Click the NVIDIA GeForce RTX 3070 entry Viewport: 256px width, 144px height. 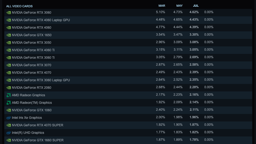(31, 65)
